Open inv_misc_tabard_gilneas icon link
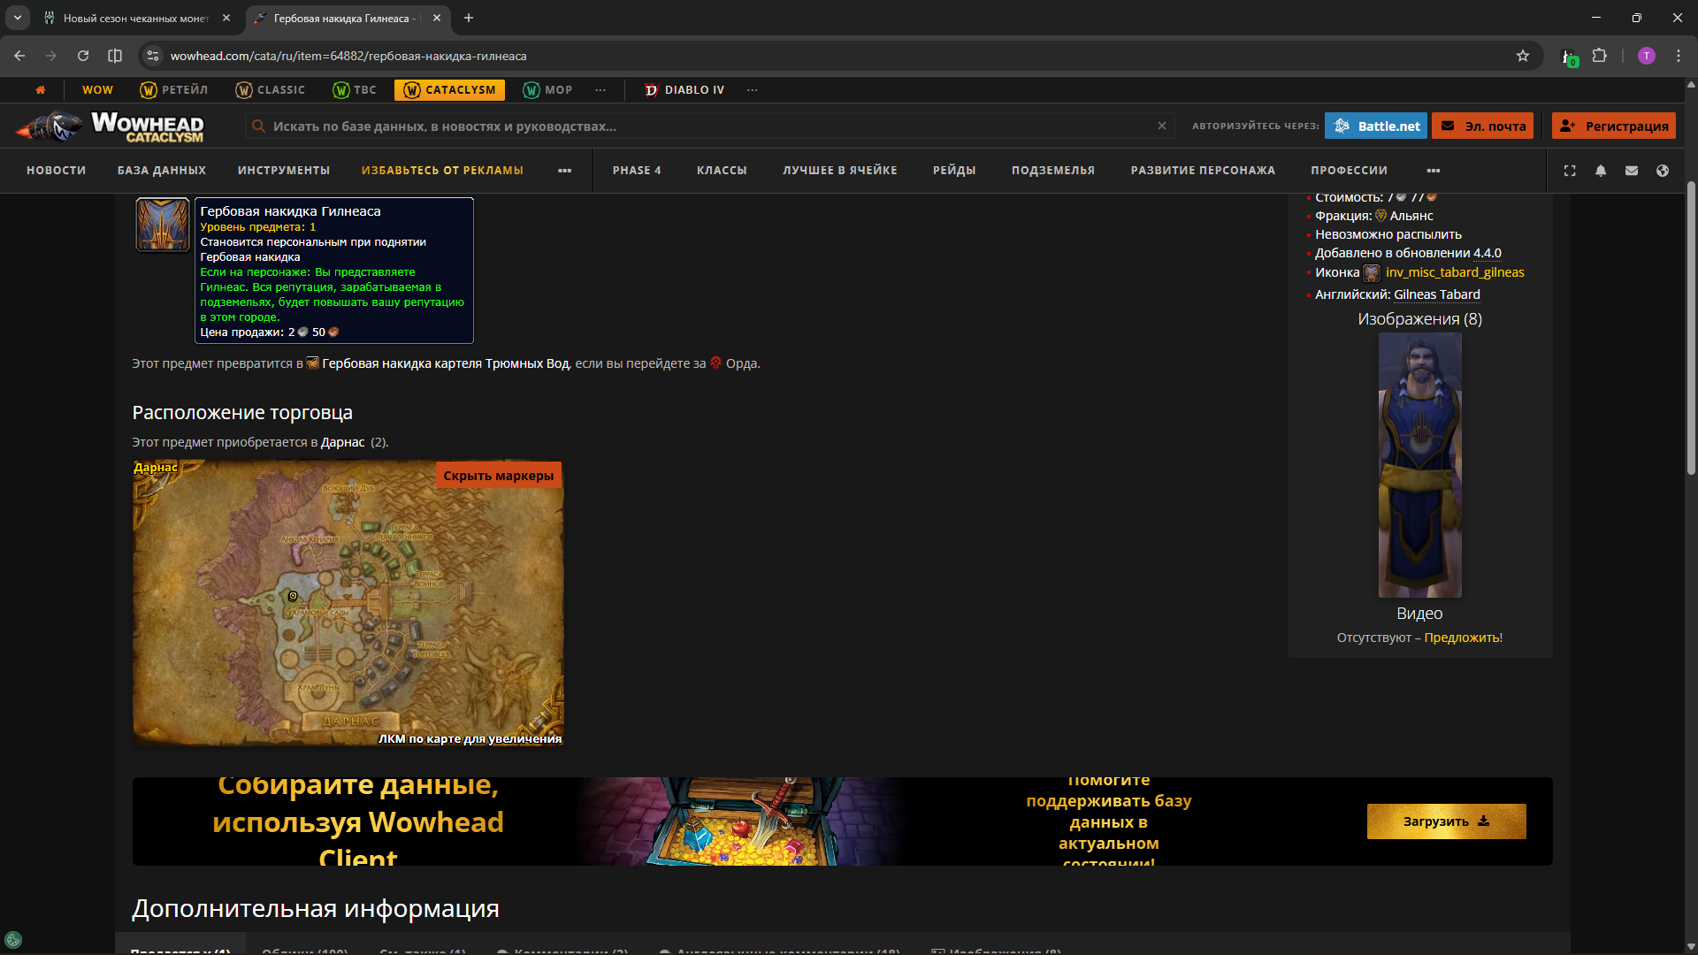 coord(1455,272)
